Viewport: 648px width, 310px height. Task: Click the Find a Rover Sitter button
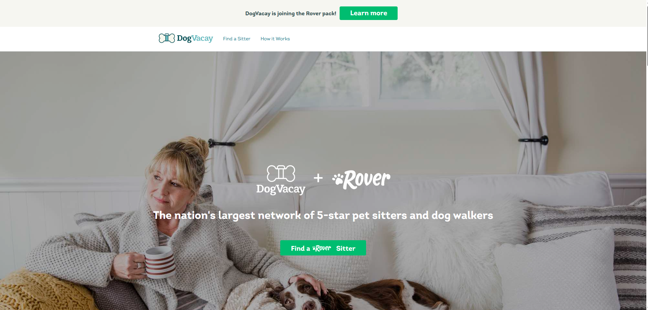pos(323,248)
